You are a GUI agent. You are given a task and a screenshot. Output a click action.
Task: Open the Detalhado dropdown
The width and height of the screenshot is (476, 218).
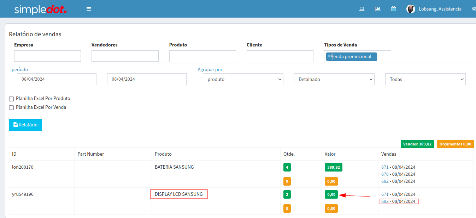click(x=334, y=79)
